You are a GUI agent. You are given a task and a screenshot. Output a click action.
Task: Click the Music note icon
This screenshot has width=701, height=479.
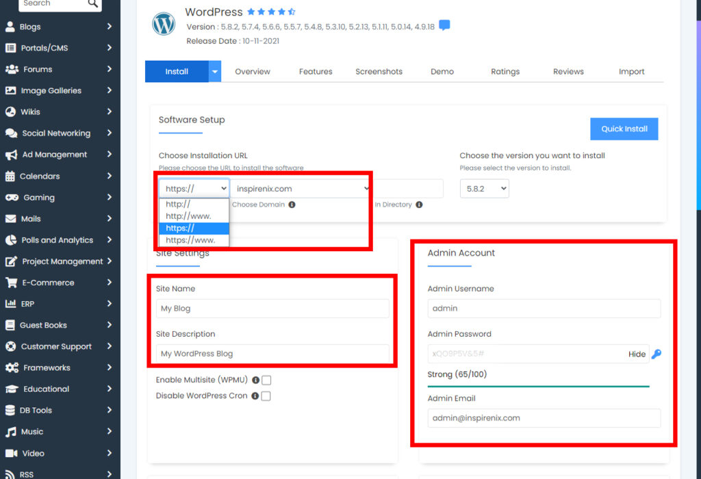(x=11, y=432)
